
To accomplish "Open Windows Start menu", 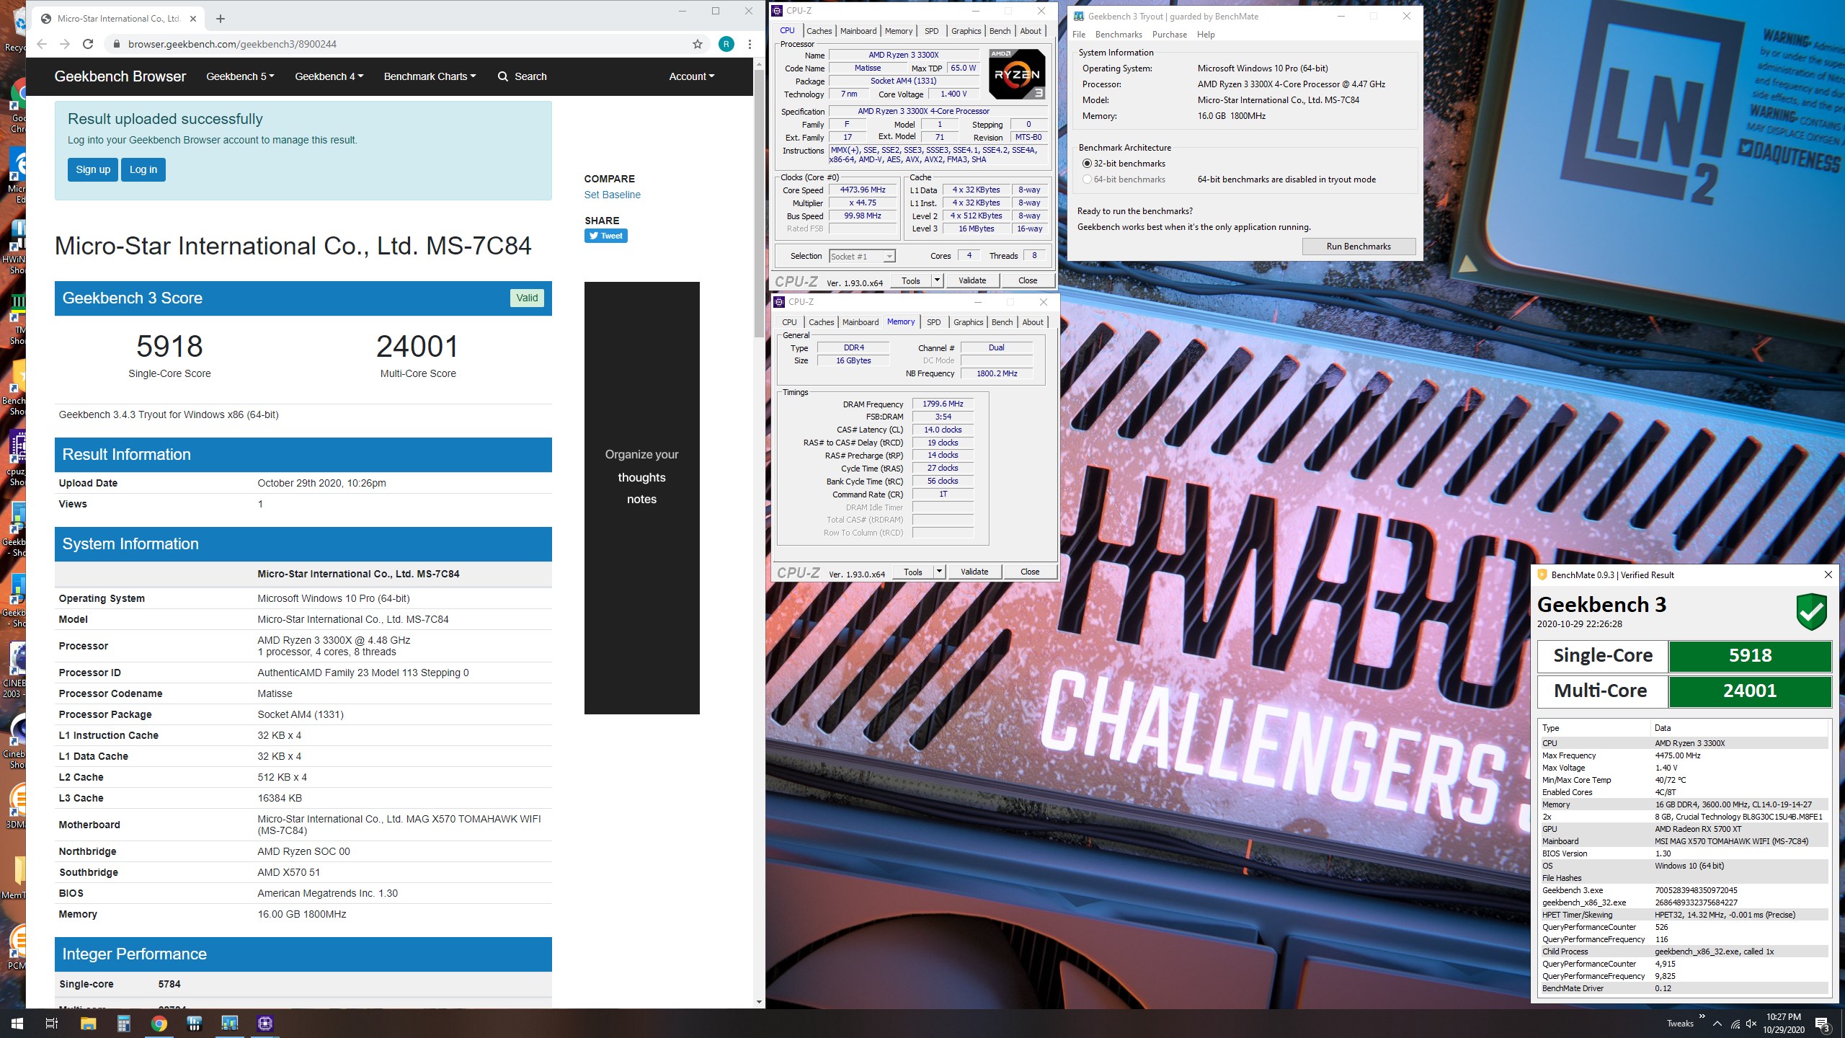I will (x=17, y=1024).
